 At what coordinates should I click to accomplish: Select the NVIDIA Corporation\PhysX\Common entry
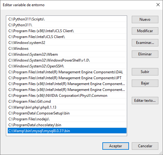tap(66, 96)
